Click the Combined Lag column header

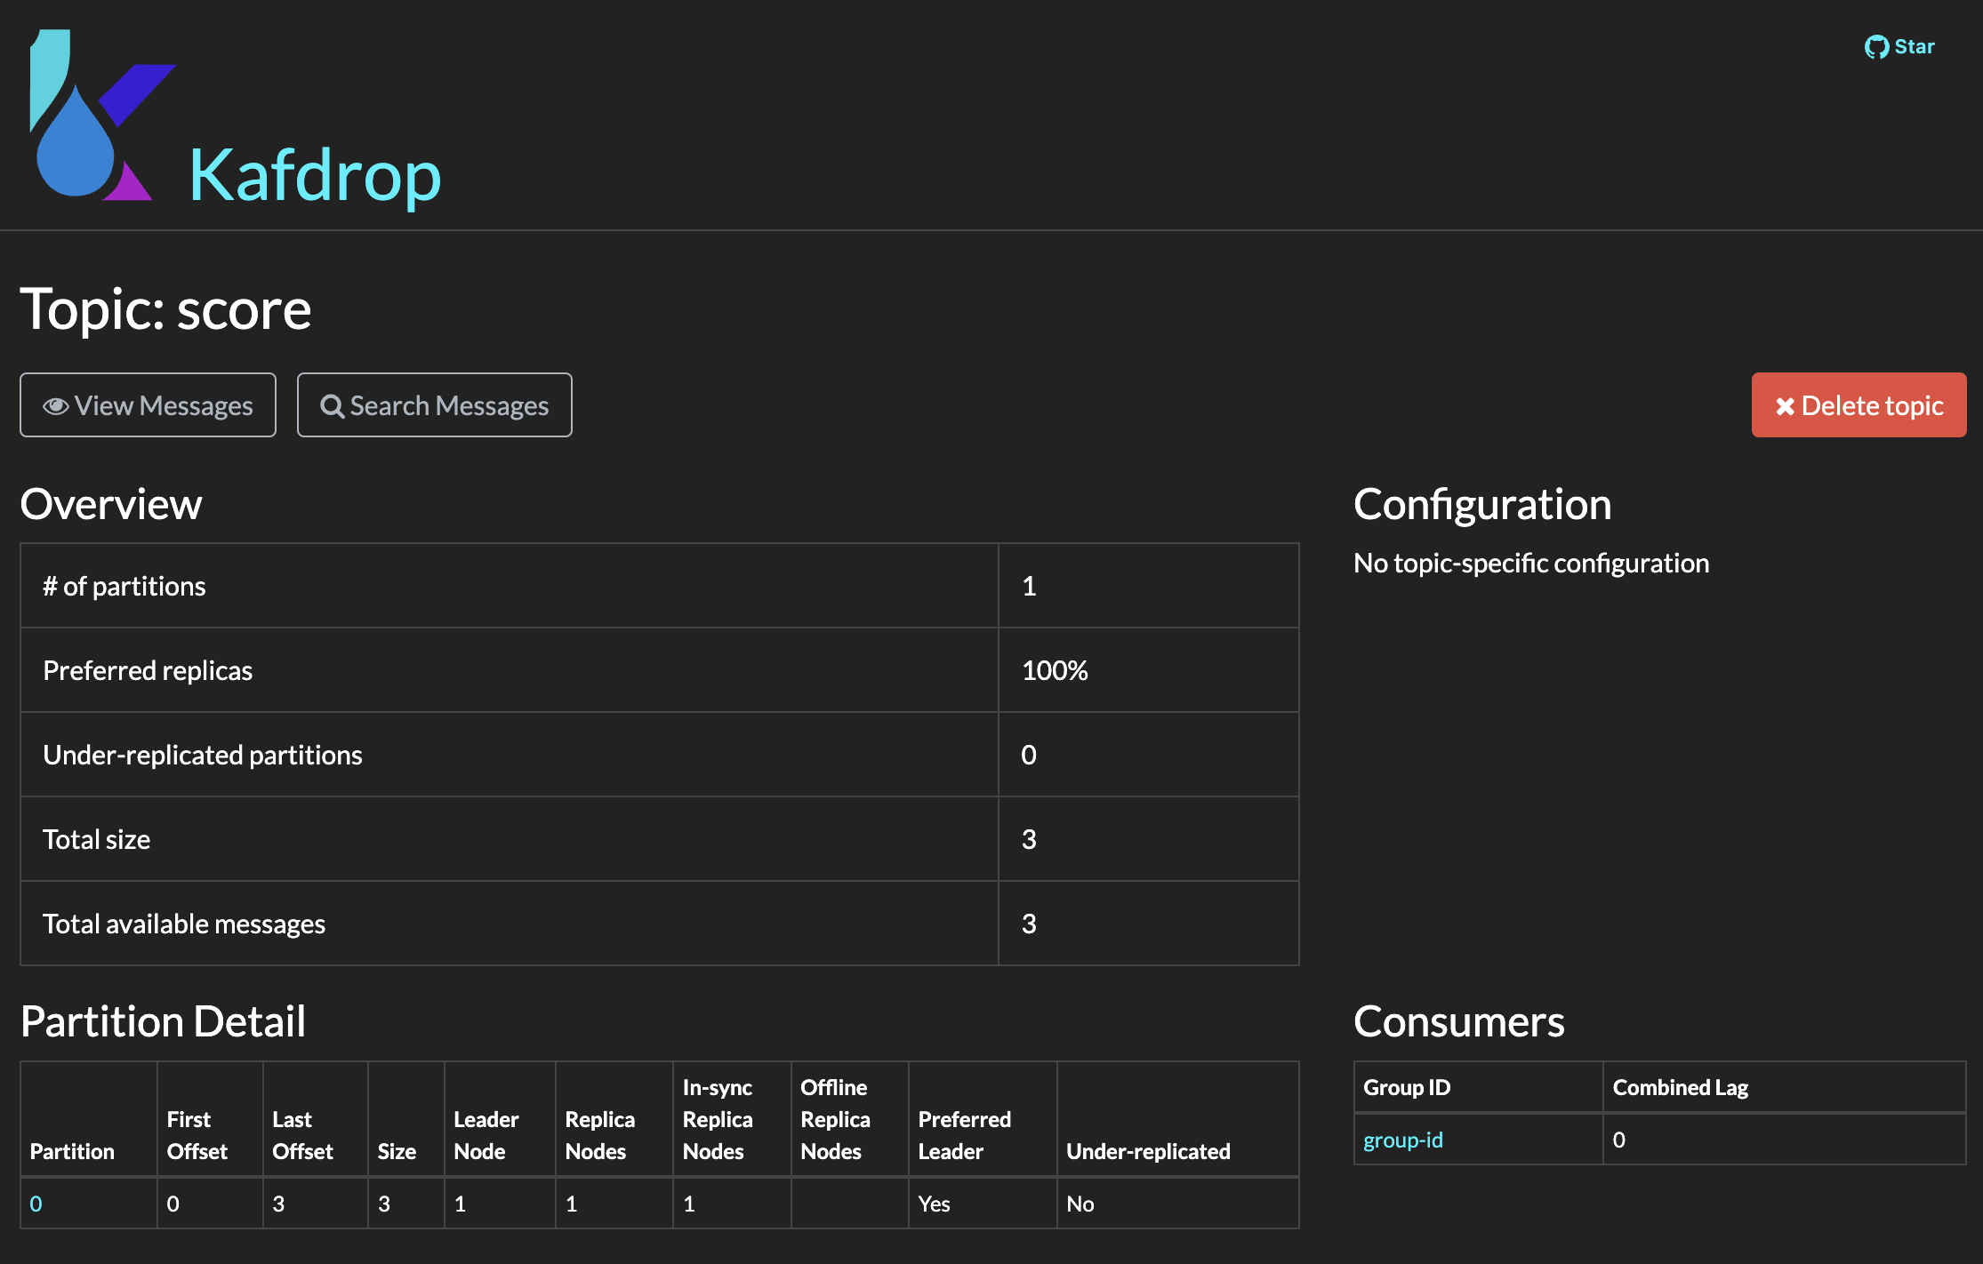coord(1680,1087)
